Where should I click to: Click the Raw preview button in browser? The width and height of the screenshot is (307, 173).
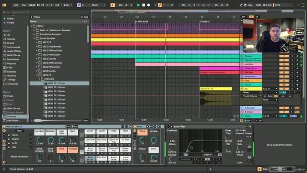(x=85, y=121)
